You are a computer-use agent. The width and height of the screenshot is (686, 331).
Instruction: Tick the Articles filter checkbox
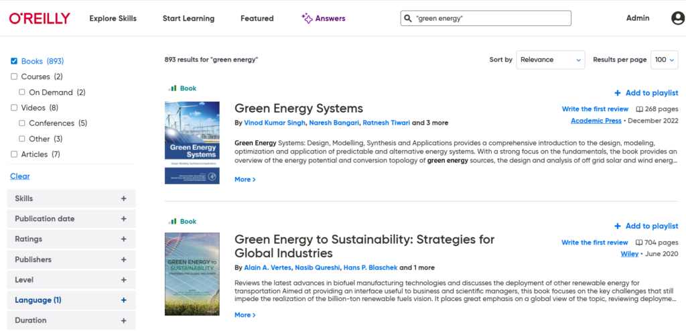[x=14, y=154]
